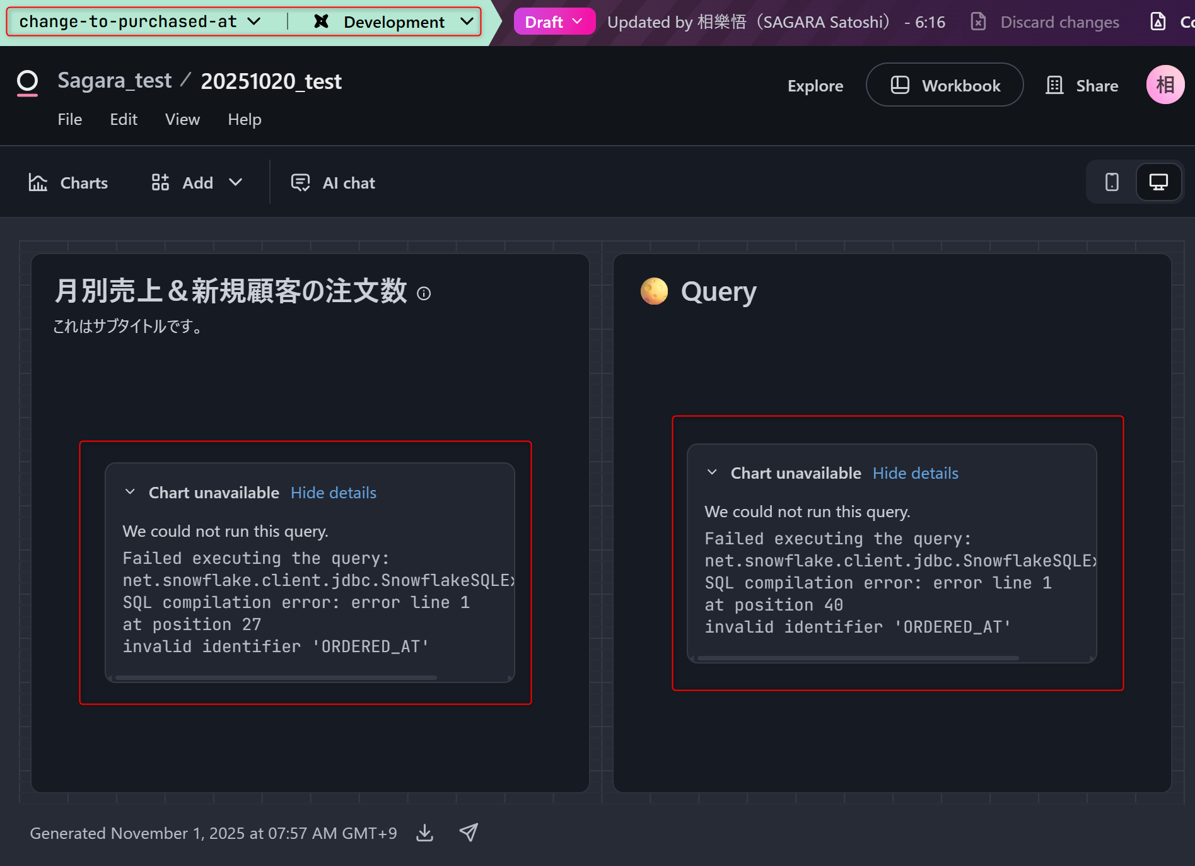
Task: Click the download icon in footer
Action: coord(425,833)
